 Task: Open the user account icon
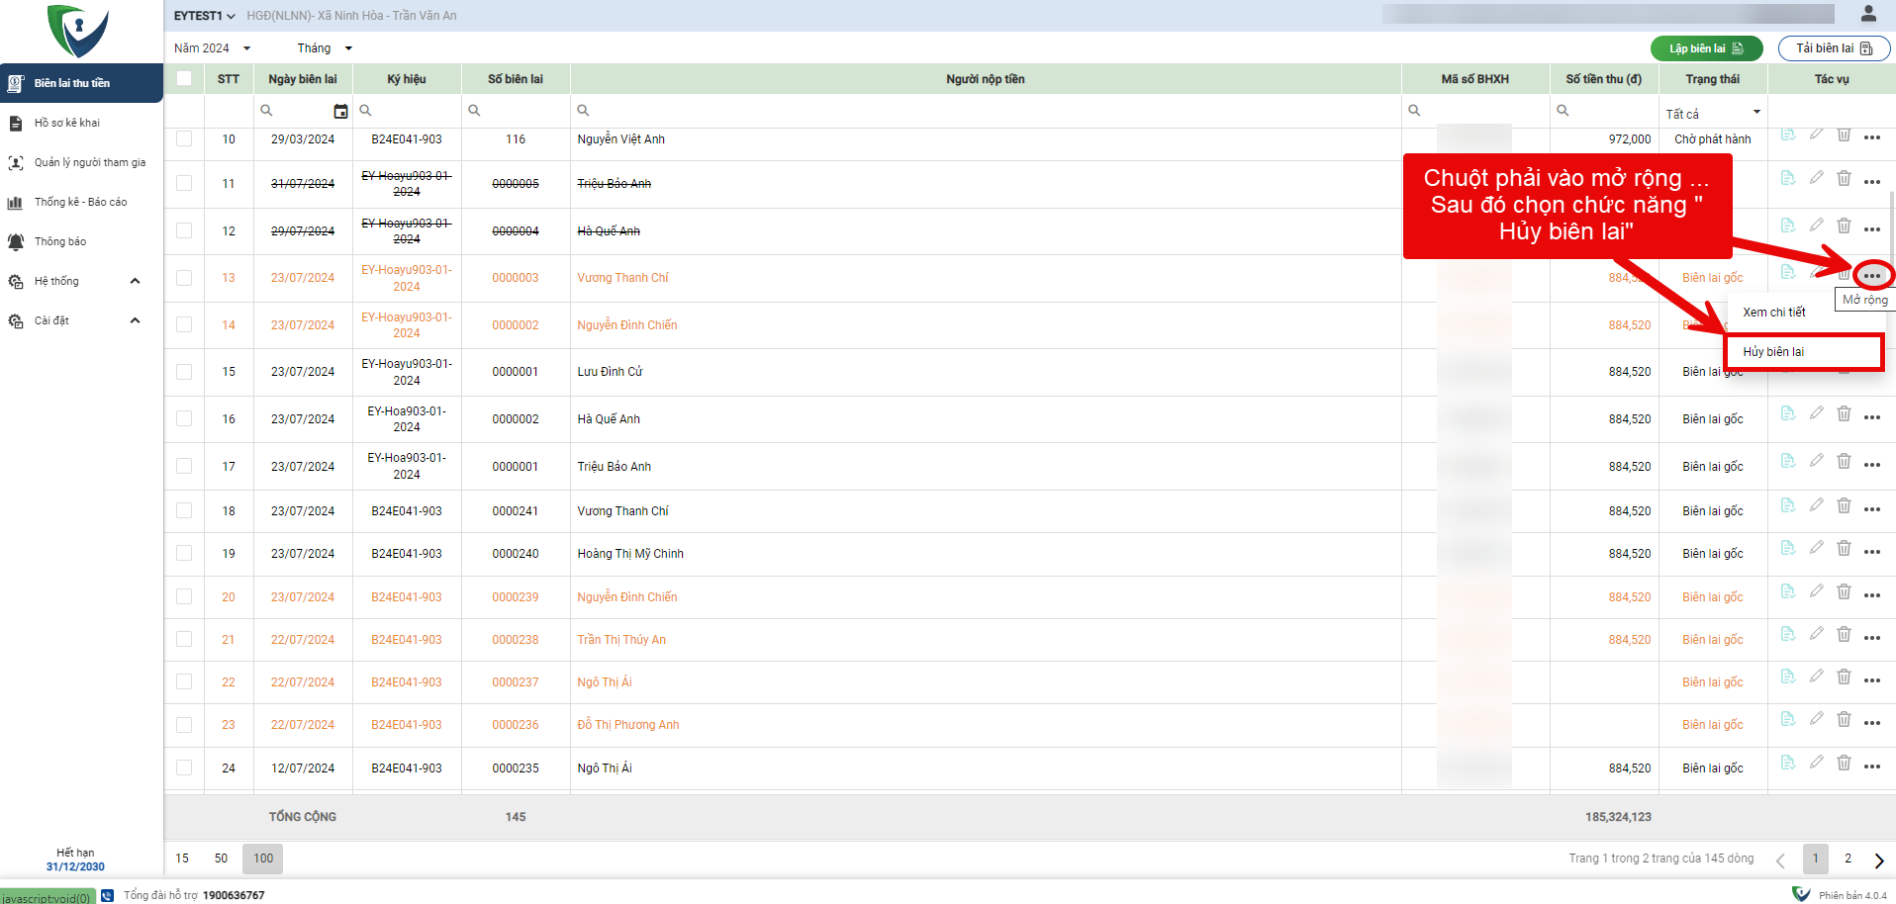click(x=1868, y=14)
